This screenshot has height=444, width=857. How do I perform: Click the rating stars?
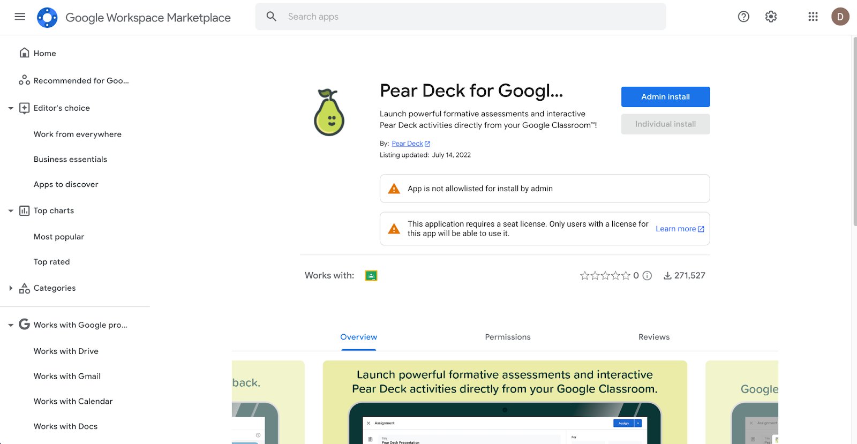coord(605,276)
